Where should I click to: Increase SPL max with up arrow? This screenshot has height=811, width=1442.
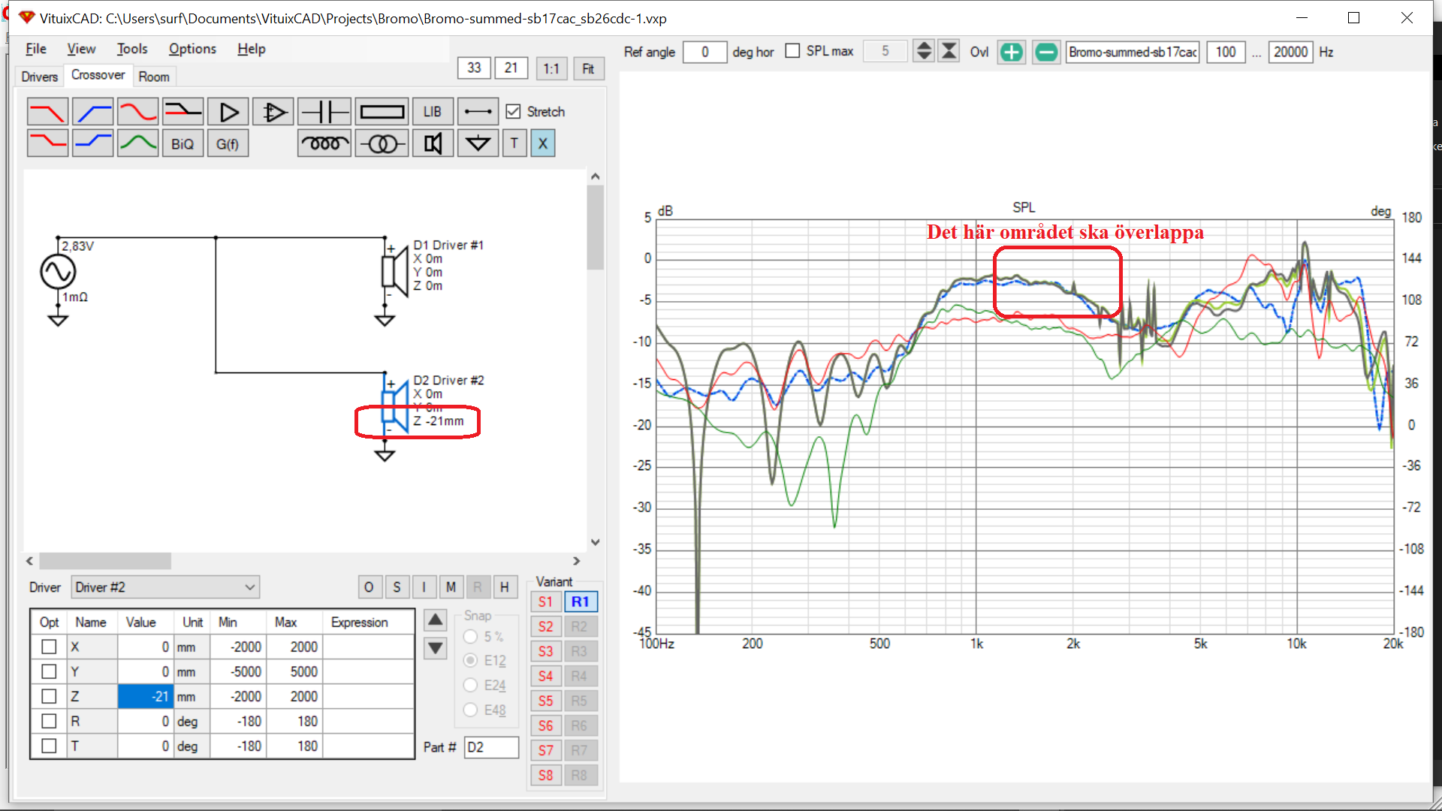pos(925,47)
